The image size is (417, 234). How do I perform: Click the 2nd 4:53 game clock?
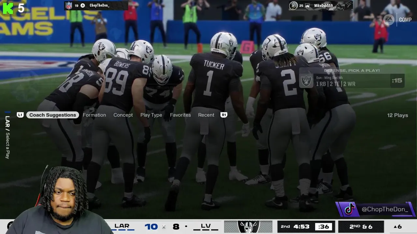pyautogui.click(x=295, y=227)
